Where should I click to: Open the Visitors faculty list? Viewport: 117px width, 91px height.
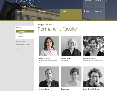(20, 36)
